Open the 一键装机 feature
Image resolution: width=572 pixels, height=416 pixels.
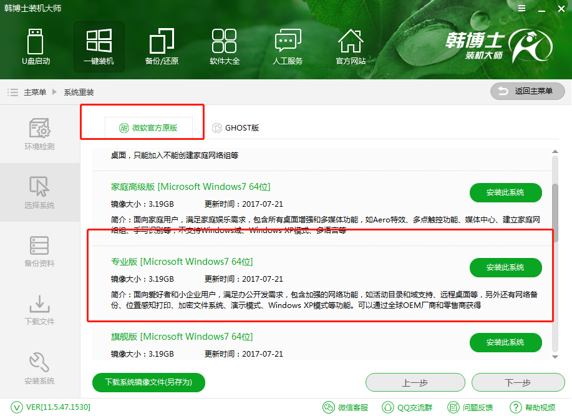(99, 47)
